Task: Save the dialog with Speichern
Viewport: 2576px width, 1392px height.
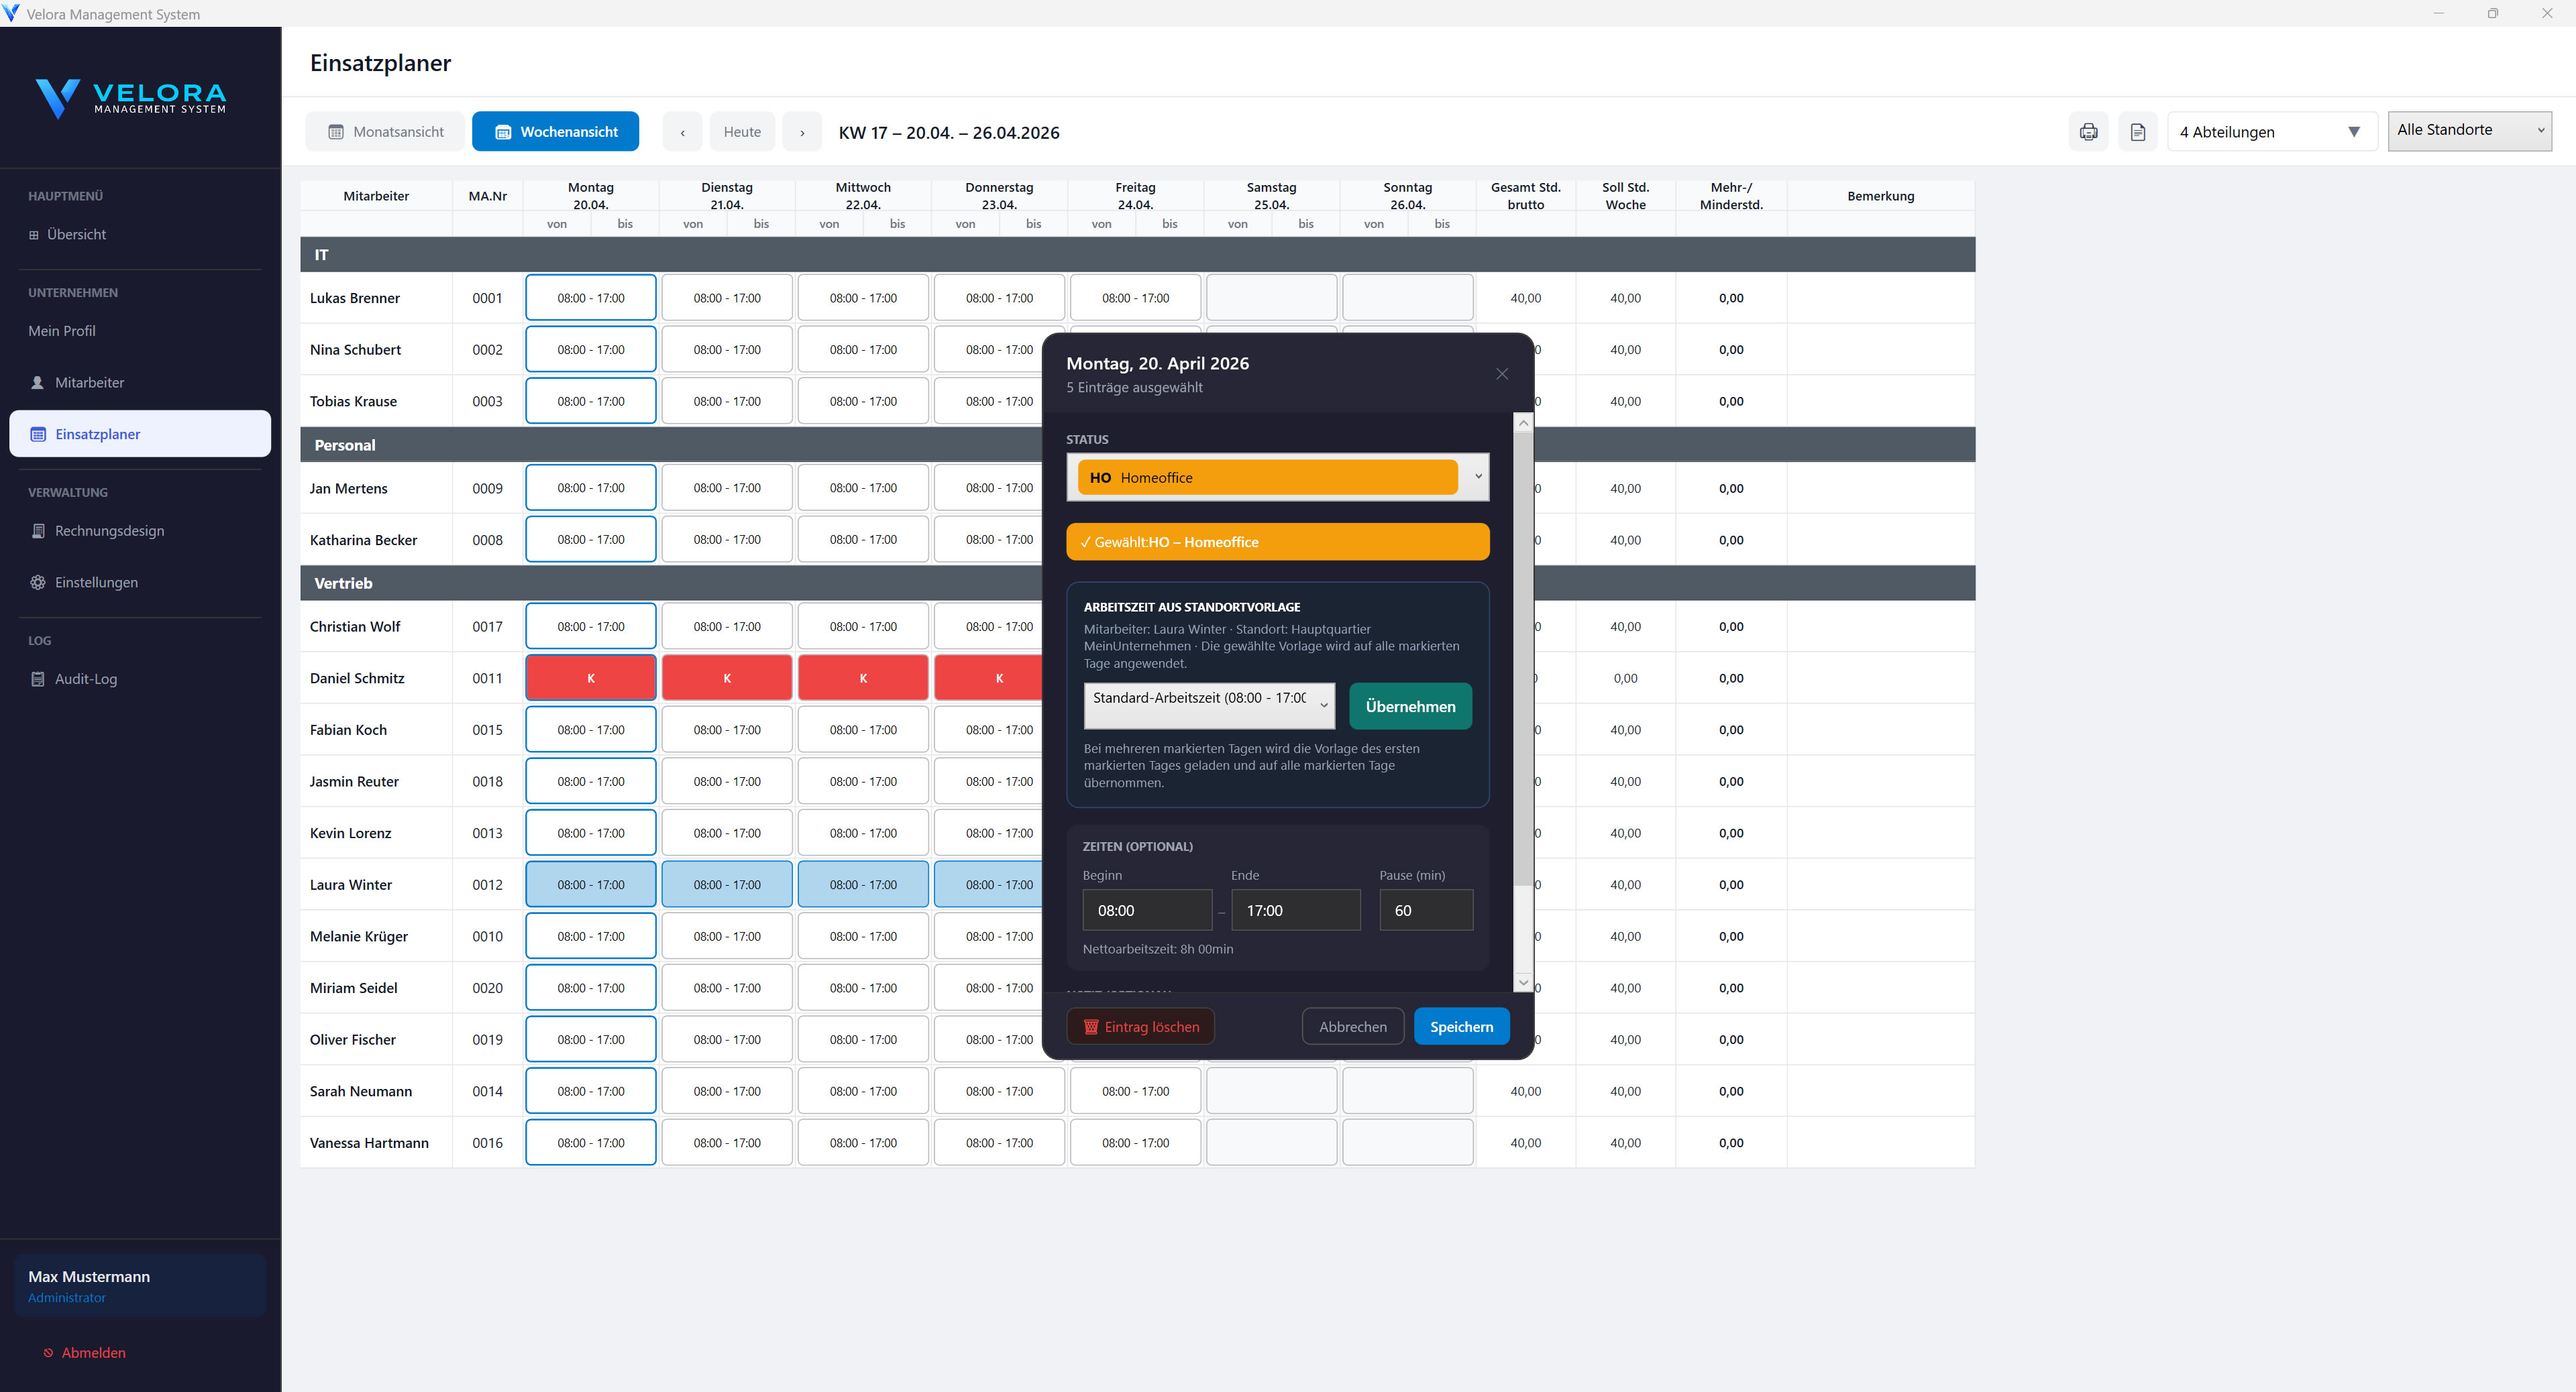Action: coord(1461,1025)
